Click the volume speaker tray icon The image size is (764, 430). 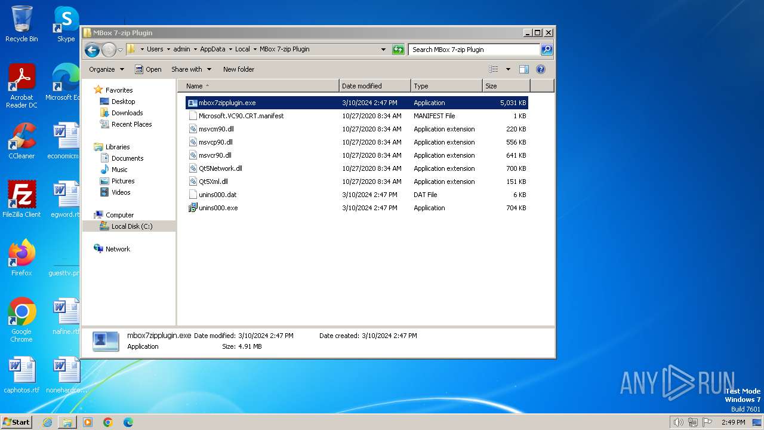click(678, 422)
